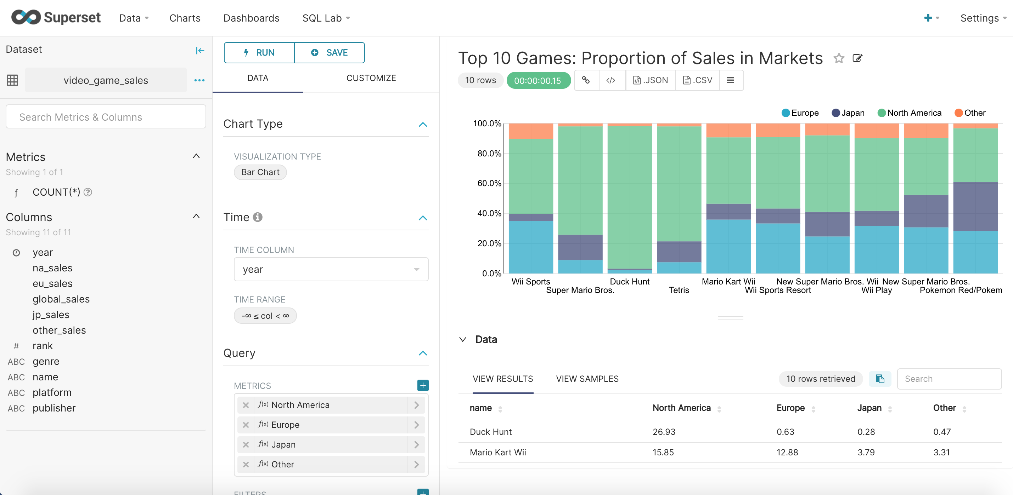Collapse the Data results section
The height and width of the screenshot is (495, 1013).
pos(462,340)
